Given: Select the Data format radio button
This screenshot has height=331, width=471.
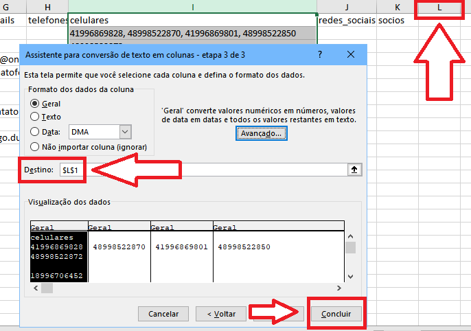Looking at the screenshot, I should (x=35, y=132).
